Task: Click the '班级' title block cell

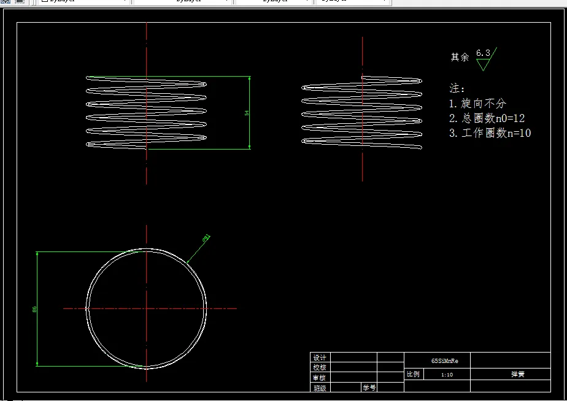Action: [x=320, y=388]
